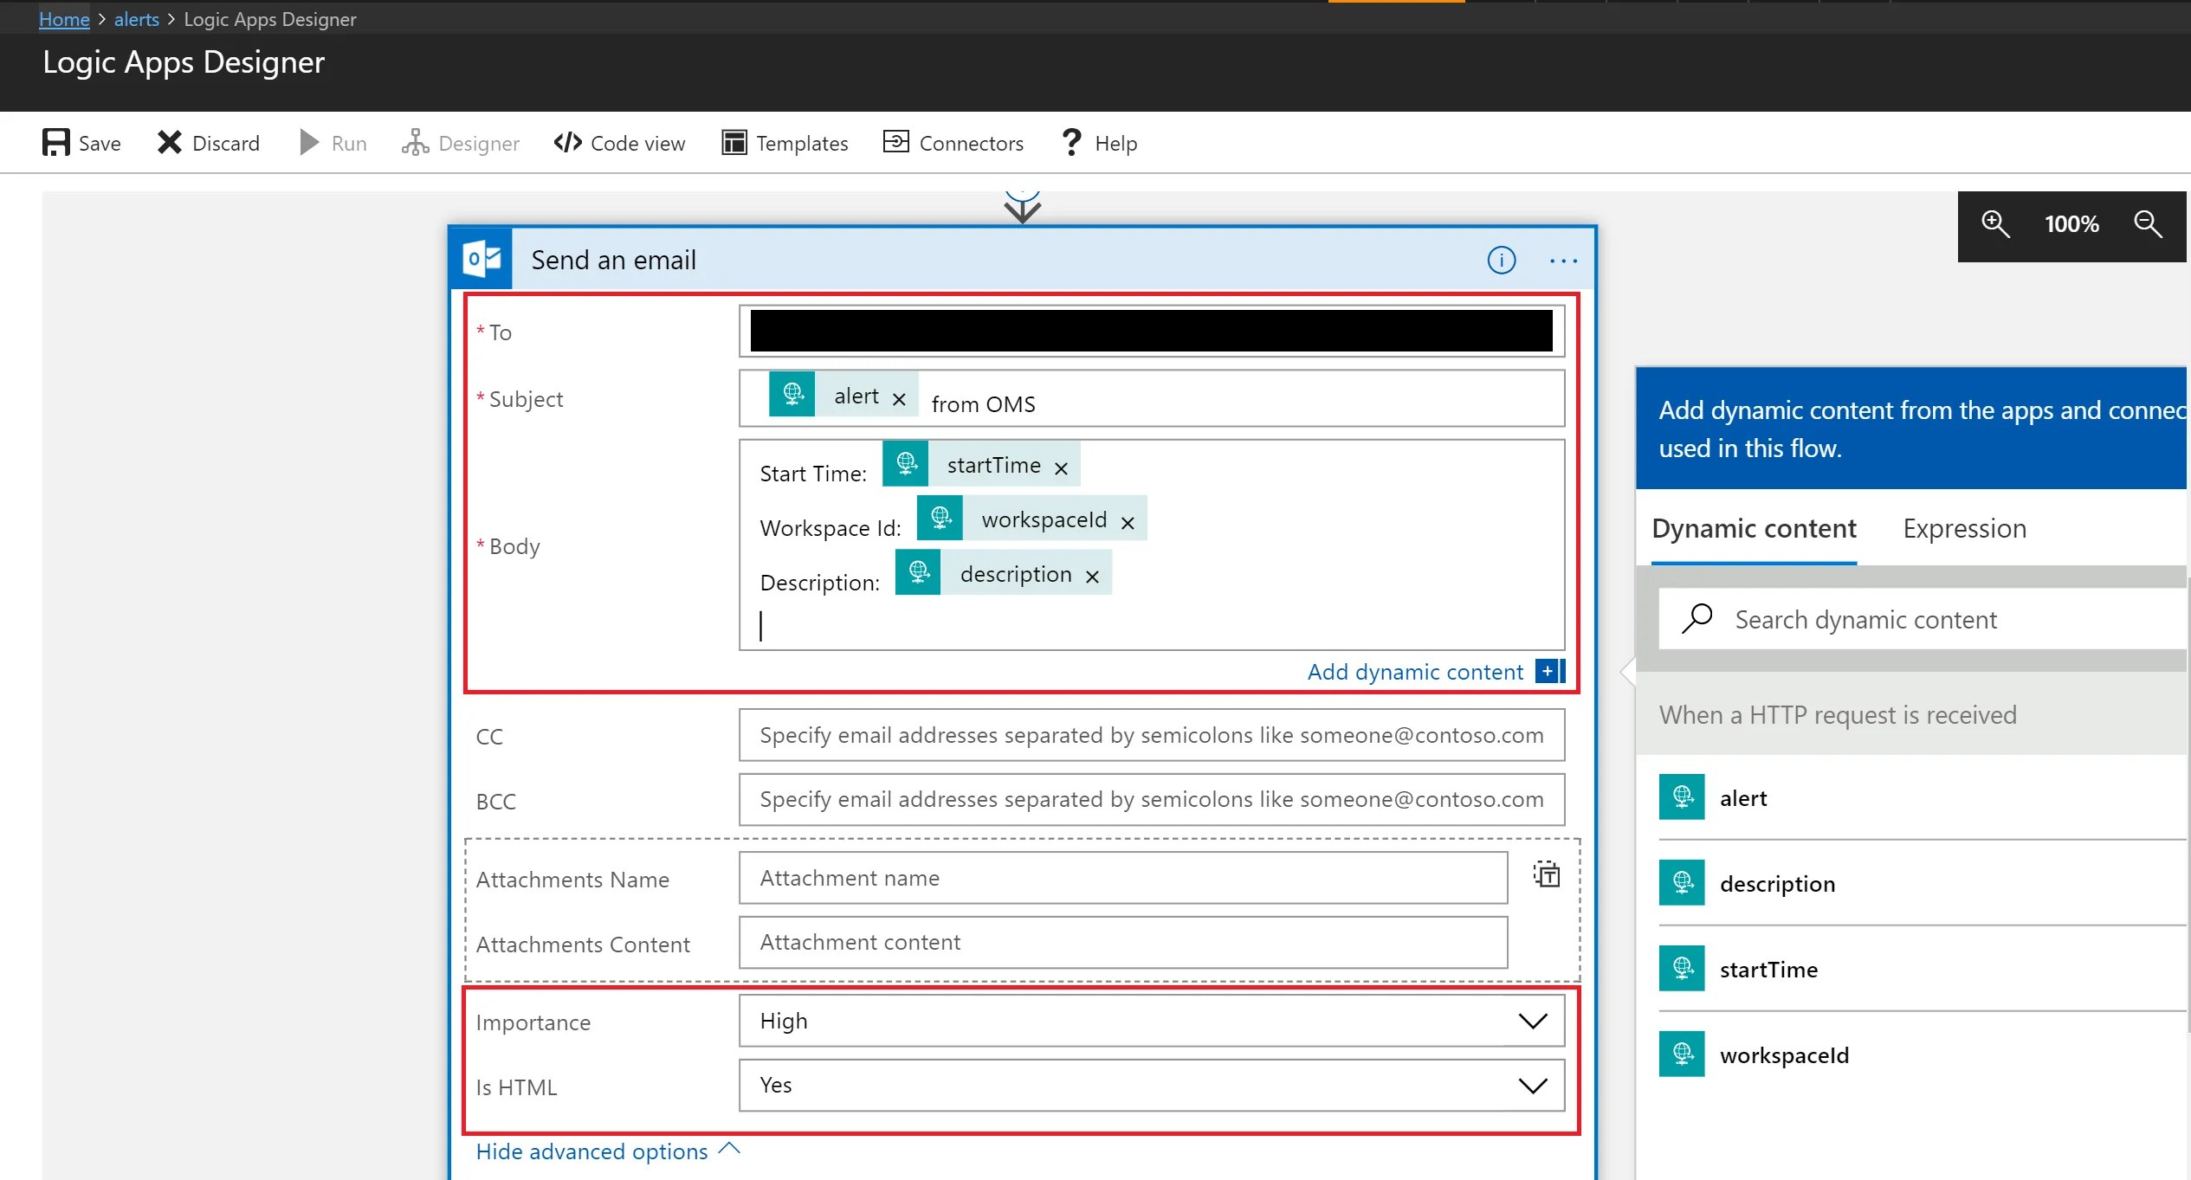This screenshot has width=2191, height=1180.
Task: Open the Is HTML dropdown
Action: coord(1152,1085)
